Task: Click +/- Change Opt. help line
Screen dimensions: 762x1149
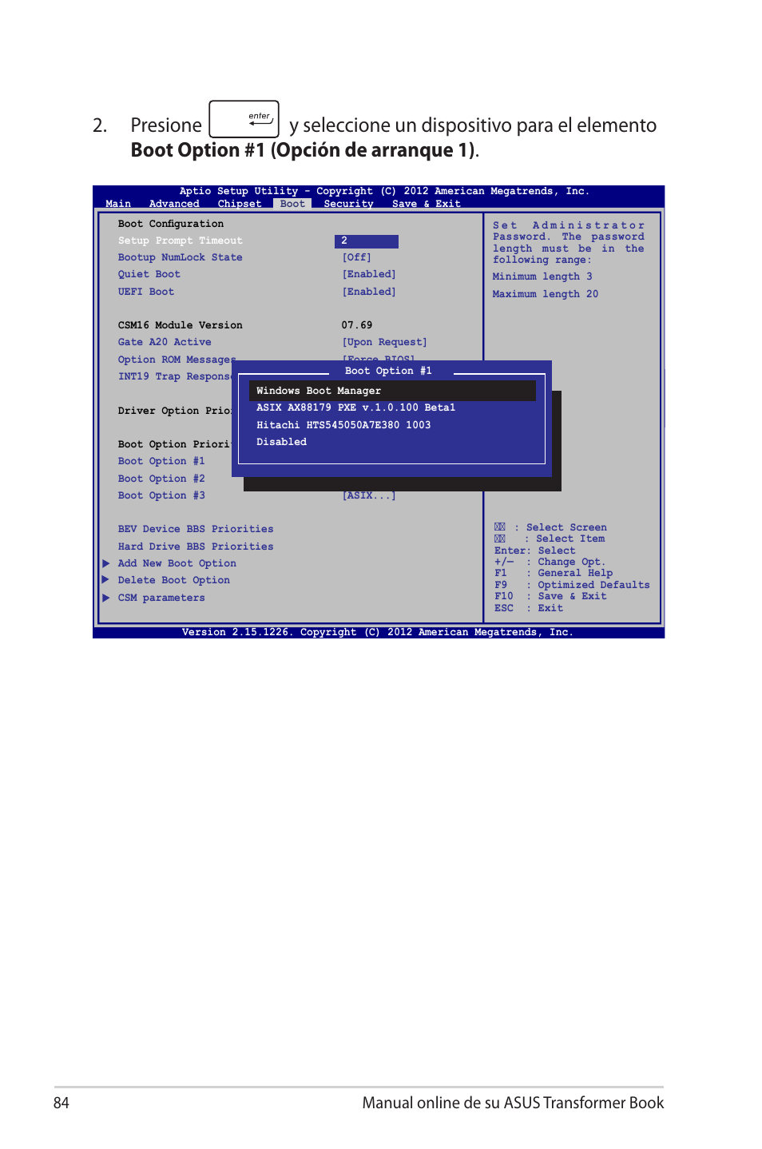Action: click(x=550, y=562)
